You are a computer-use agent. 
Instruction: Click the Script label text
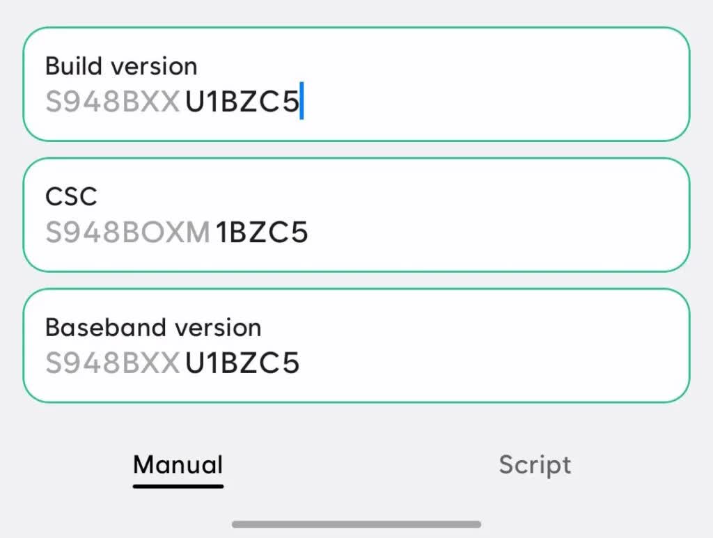pos(535,464)
